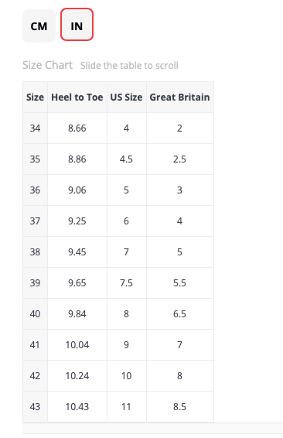
Task: Select size 38 row label
Action: click(x=35, y=252)
